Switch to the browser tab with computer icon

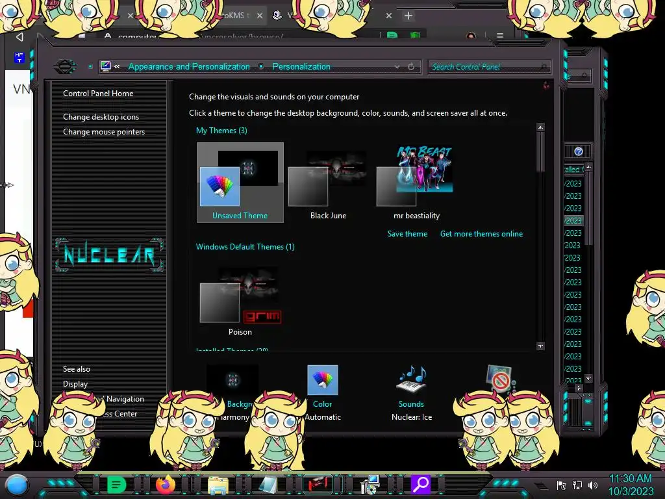click(x=277, y=16)
